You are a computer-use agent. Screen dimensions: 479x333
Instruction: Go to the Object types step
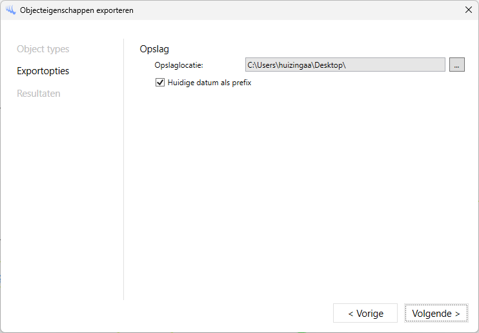(43, 49)
